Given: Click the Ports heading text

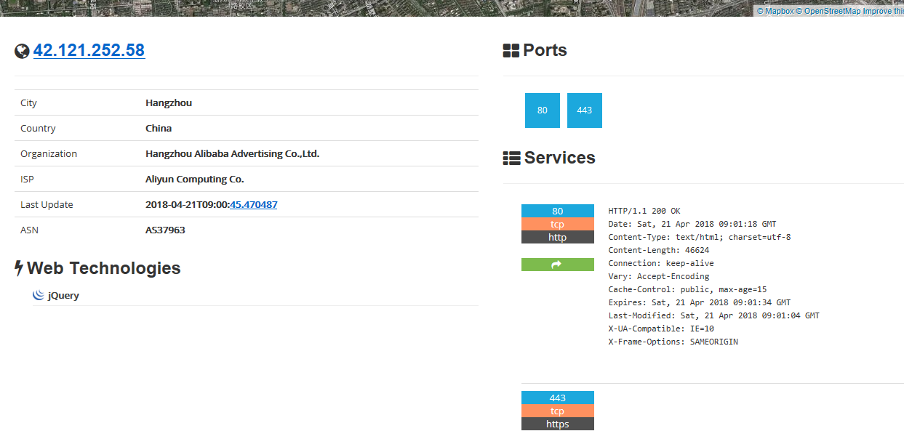Looking at the screenshot, I should [x=545, y=51].
